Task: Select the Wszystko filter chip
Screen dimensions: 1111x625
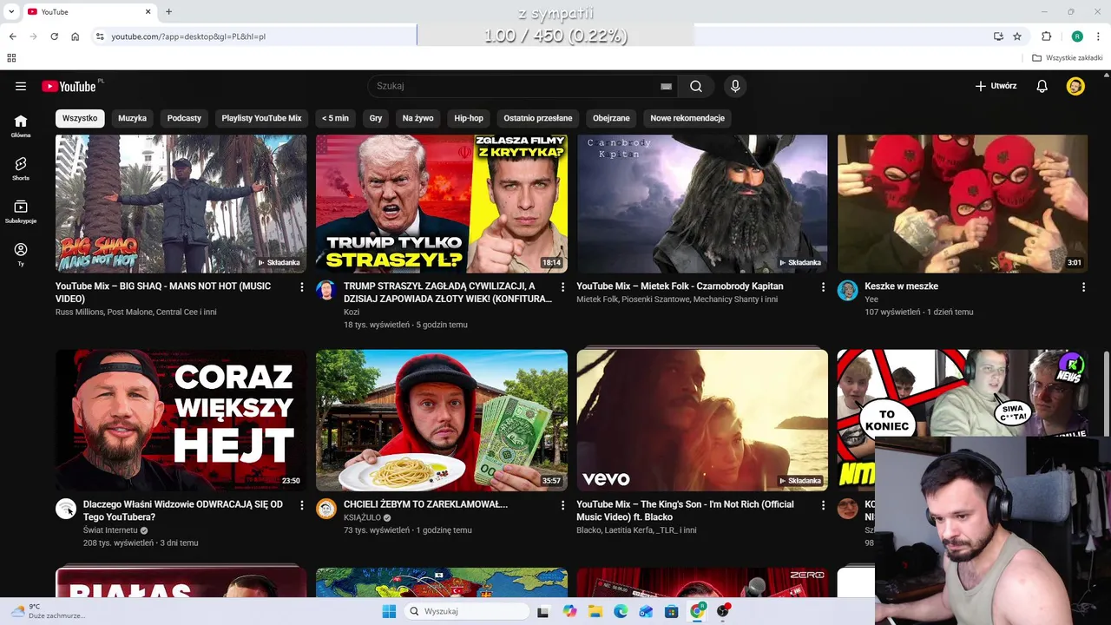Action: [80, 118]
